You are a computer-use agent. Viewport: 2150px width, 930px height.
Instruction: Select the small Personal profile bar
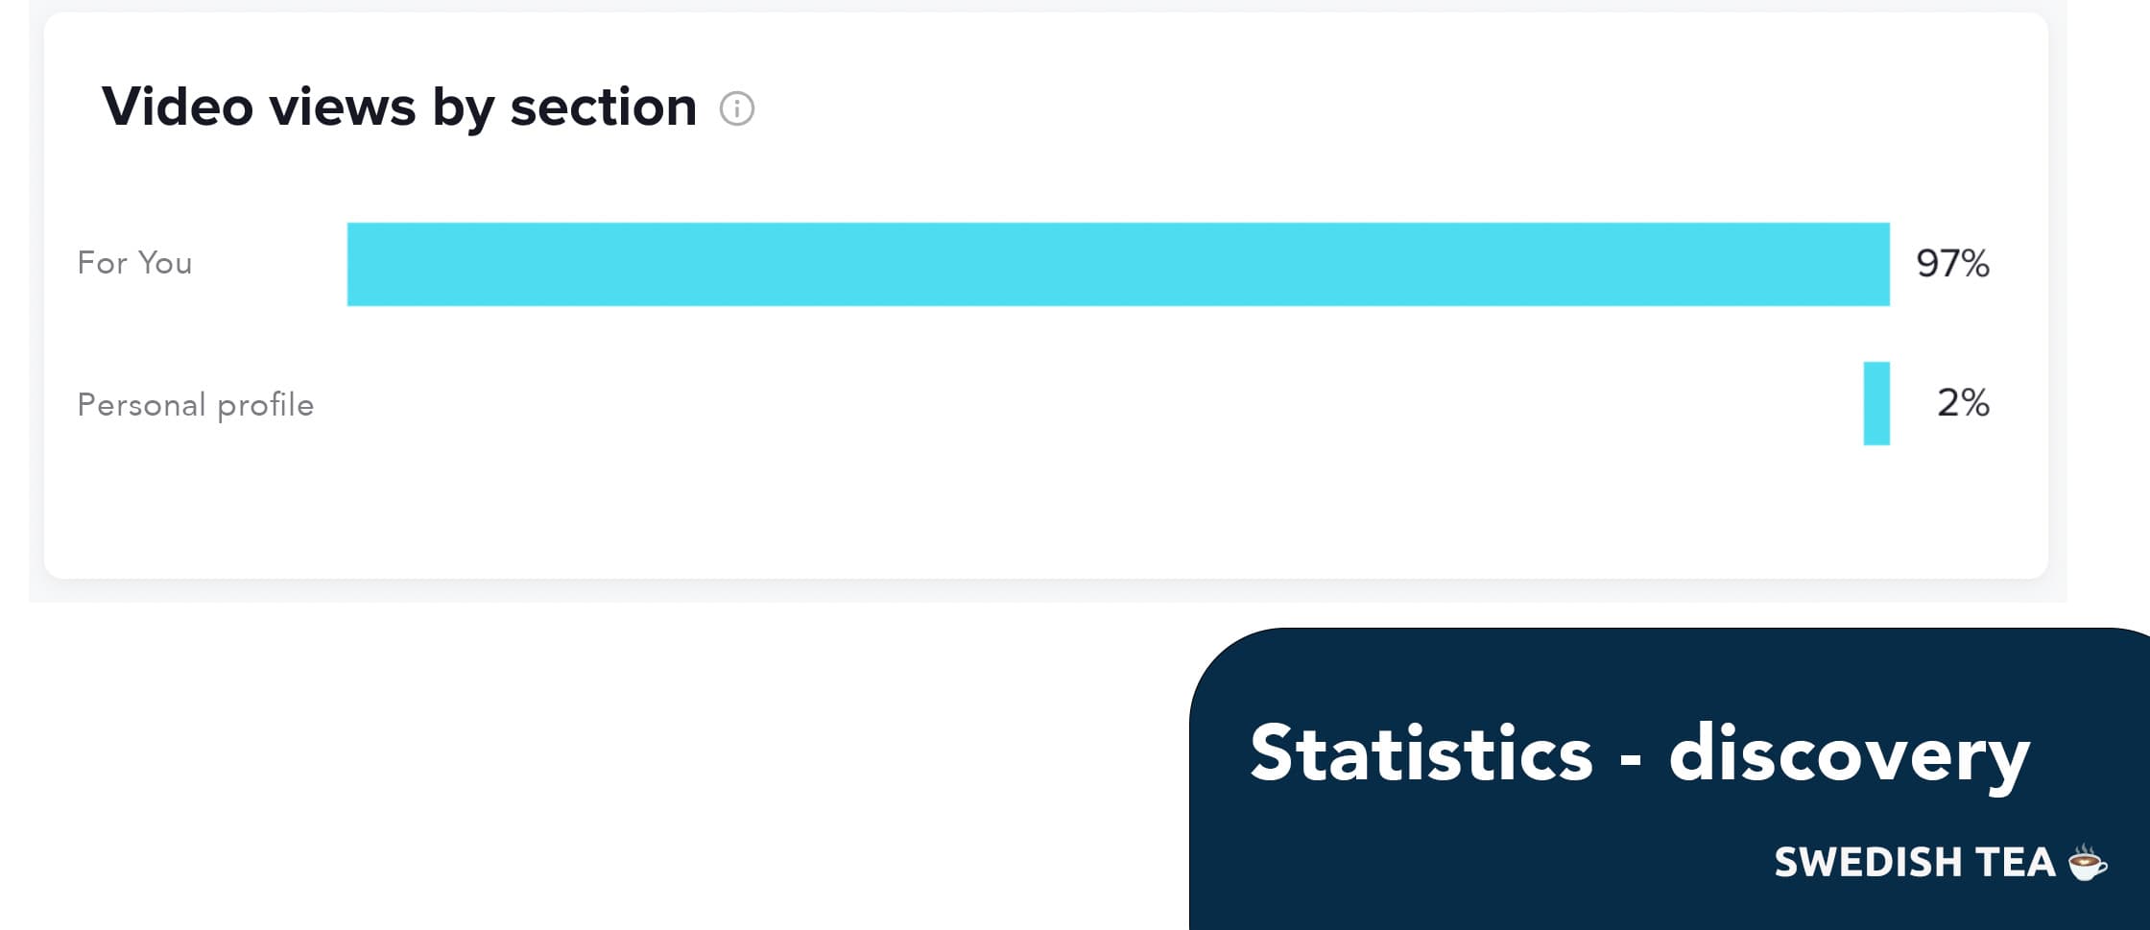pos(1876,404)
